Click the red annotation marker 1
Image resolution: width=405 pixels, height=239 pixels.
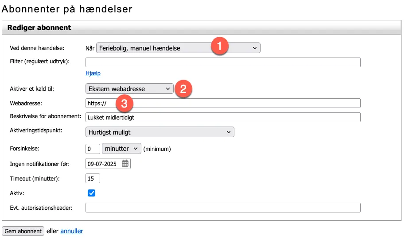click(219, 46)
